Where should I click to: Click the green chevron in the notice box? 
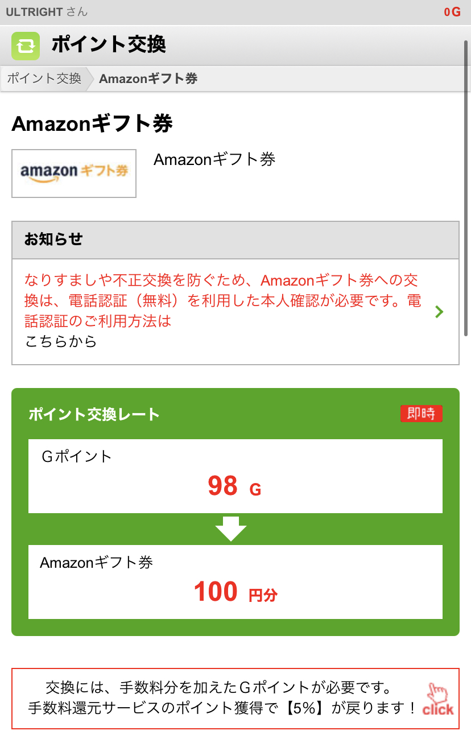pyautogui.click(x=439, y=312)
